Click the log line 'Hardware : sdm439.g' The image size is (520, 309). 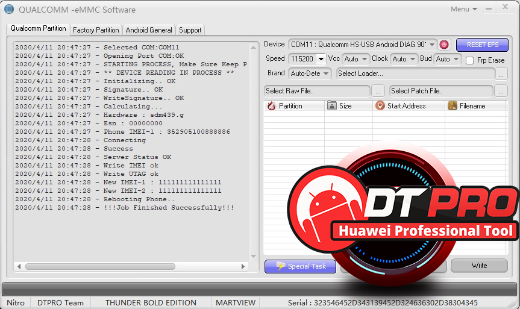pos(99,114)
